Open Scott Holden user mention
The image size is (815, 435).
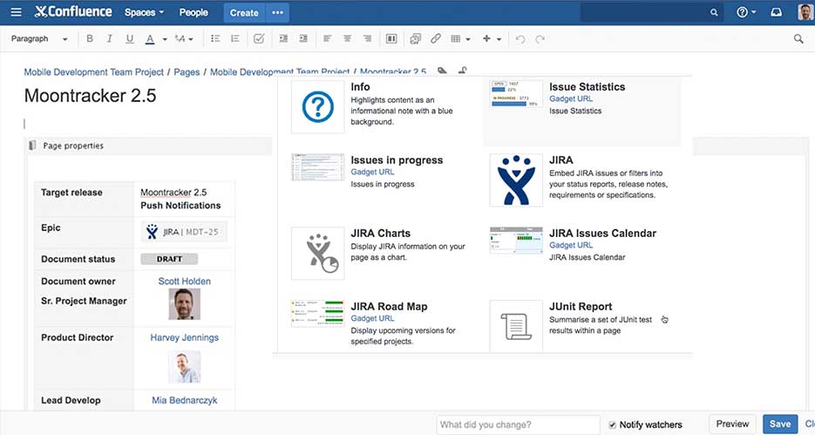click(x=184, y=282)
